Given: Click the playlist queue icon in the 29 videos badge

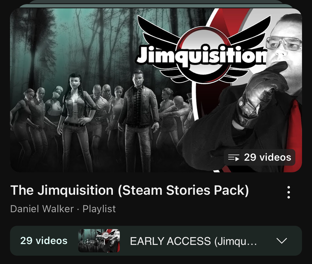Looking at the screenshot, I should pyautogui.click(x=234, y=157).
